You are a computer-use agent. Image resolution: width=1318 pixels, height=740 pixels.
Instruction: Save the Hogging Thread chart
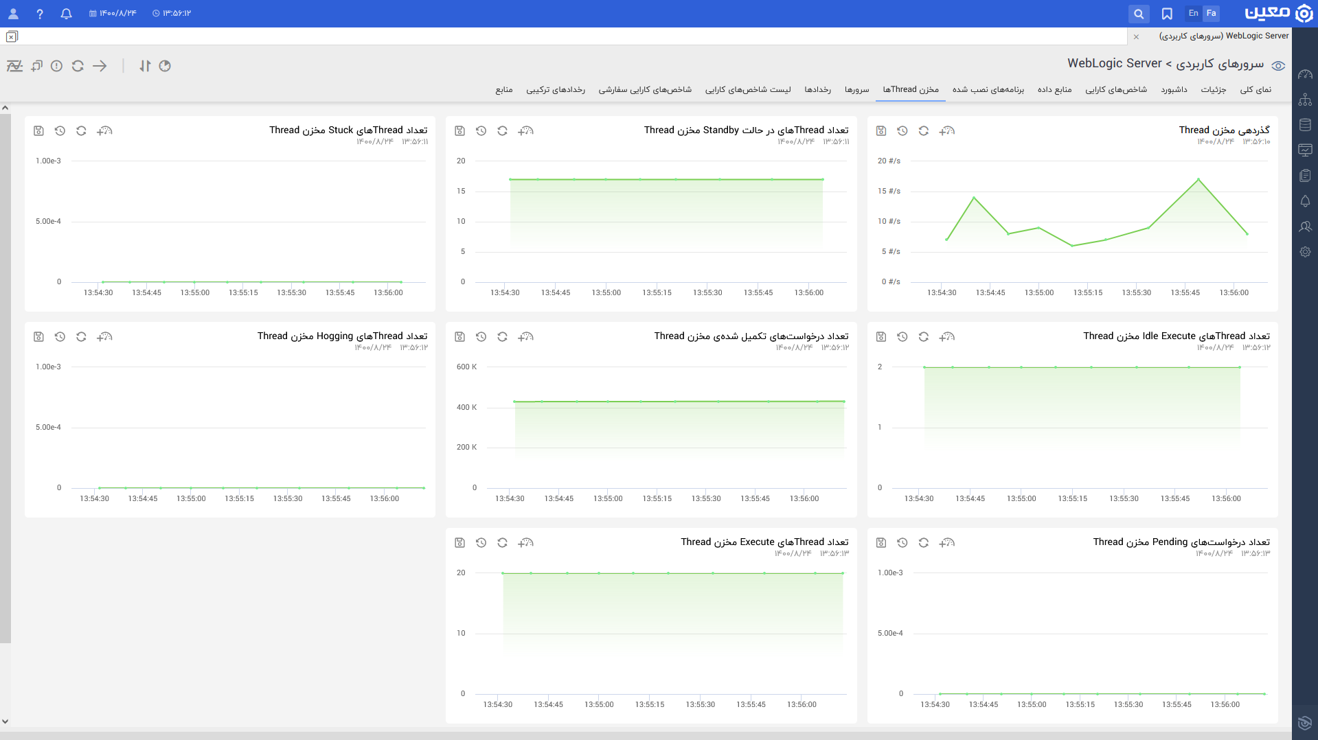point(38,337)
